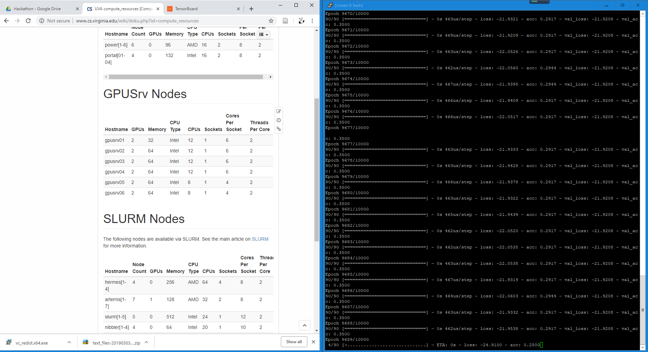Close the downloads bar

click(x=313, y=342)
